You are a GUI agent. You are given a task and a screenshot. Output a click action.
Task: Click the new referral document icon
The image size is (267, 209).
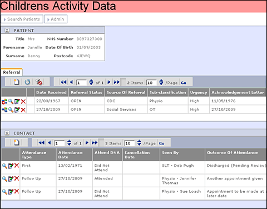pos(17,82)
